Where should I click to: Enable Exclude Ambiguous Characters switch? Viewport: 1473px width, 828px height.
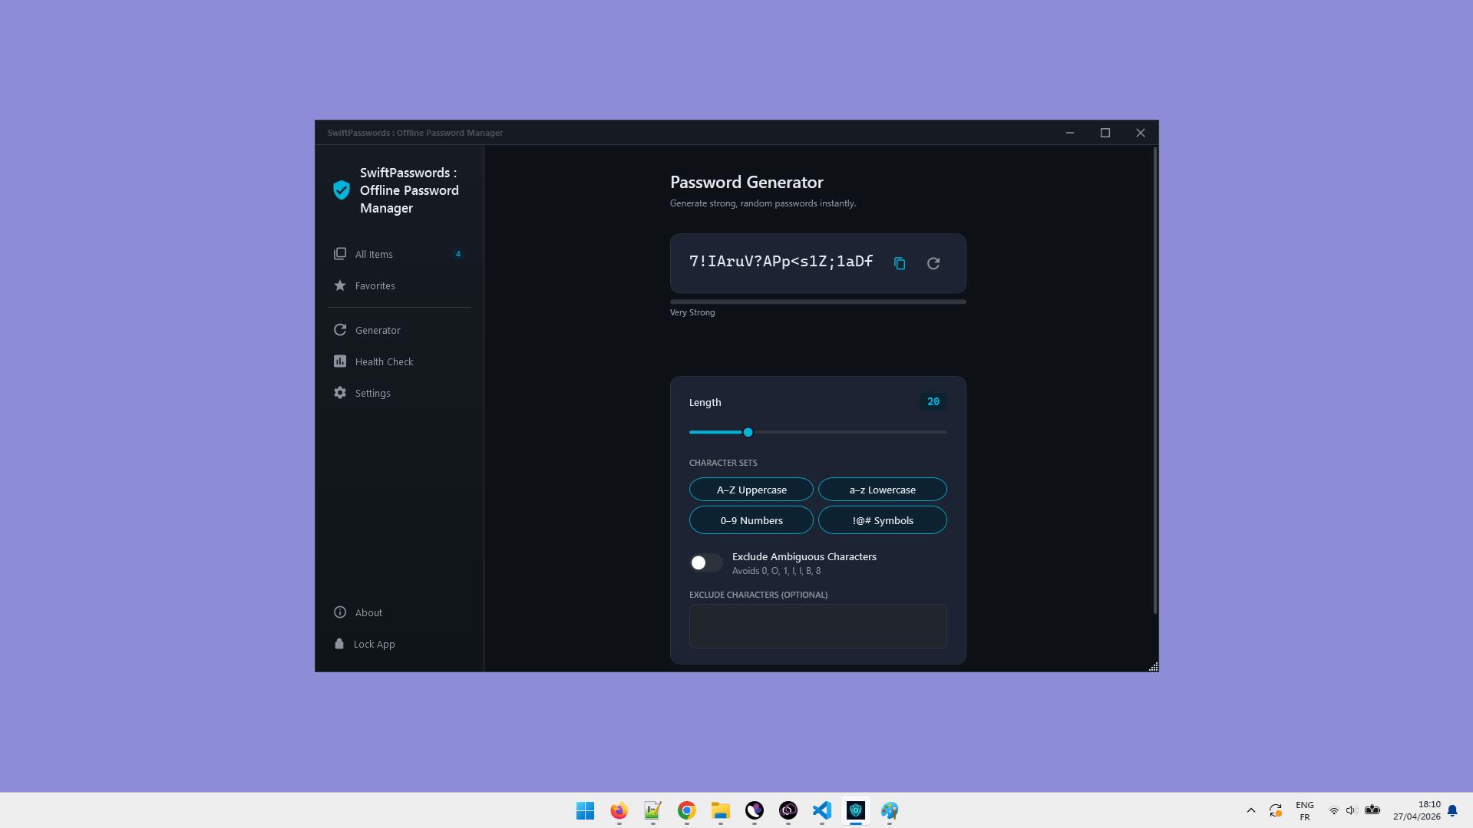[705, 562]
